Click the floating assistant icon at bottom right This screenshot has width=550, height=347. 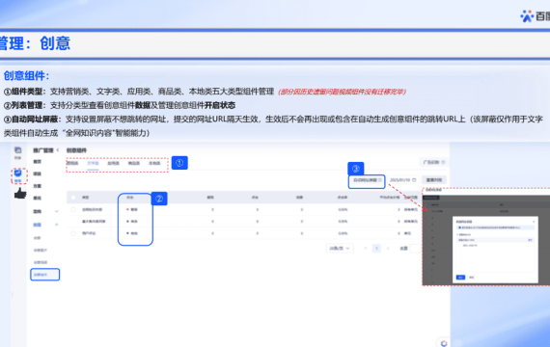pos(444,343)
